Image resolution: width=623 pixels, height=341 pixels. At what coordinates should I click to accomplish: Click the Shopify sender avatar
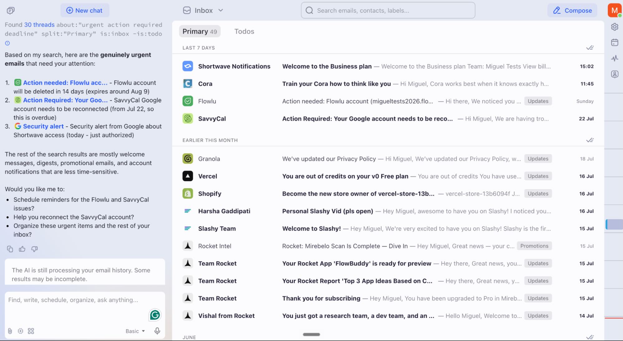[x=188, y=193]
